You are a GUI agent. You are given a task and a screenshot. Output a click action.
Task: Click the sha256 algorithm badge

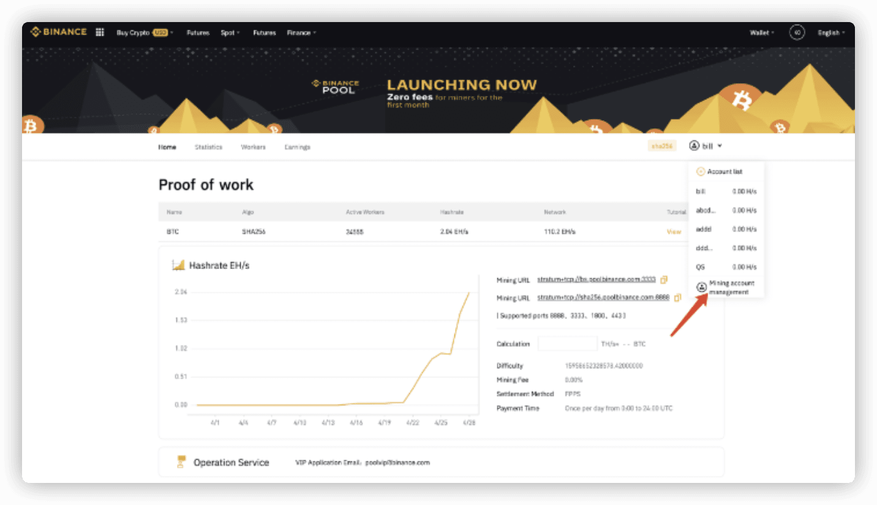click(x=662, y=146)
